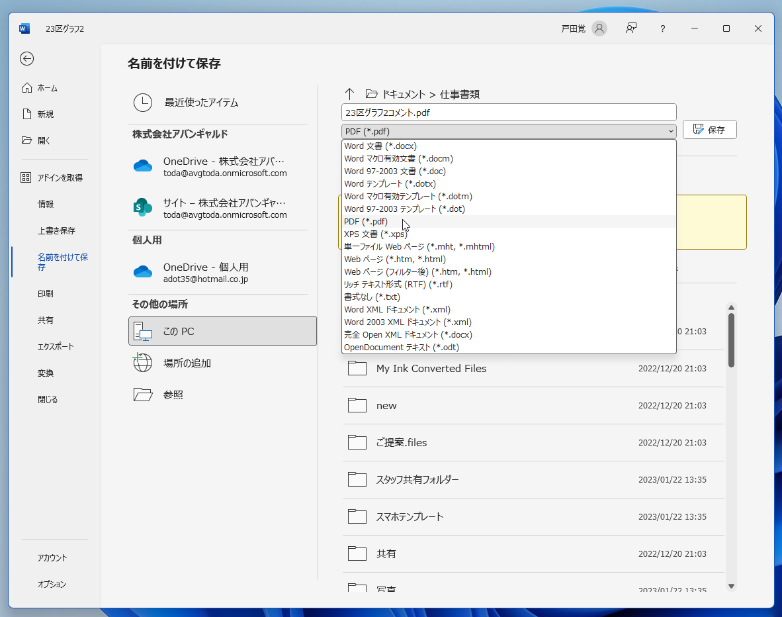Click the folder icon for スマホテンプレート
This screenshot has width=782, height=617.
357,516
